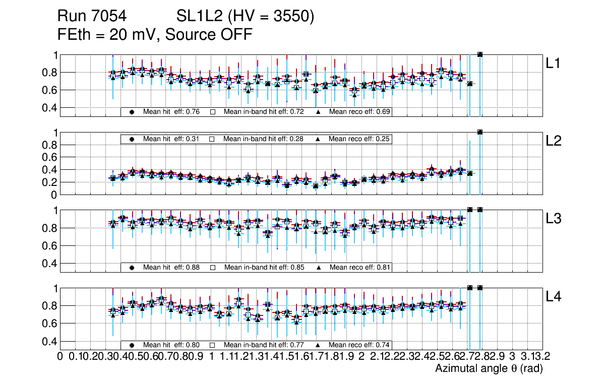
Task: Select the circle marker for 'Mean hit eff: 0.31'
Action: coord(132,139)
